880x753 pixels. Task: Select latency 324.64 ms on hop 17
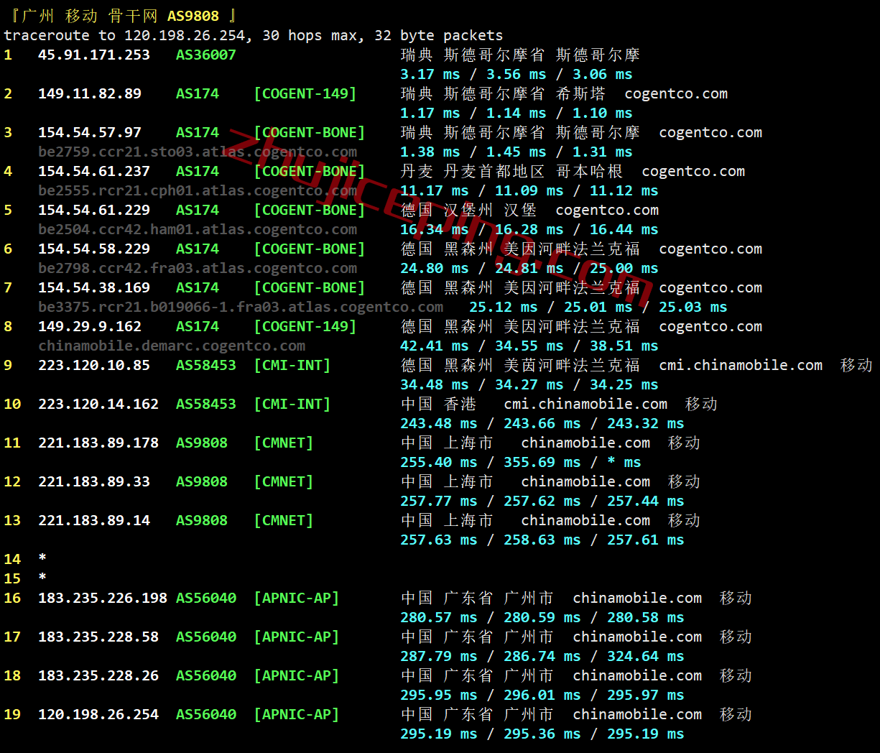click(x=646, y=656)
